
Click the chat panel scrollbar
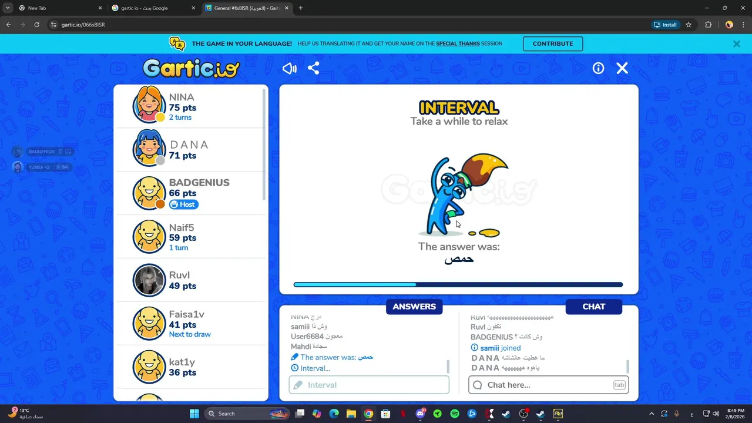coord(627,367)
